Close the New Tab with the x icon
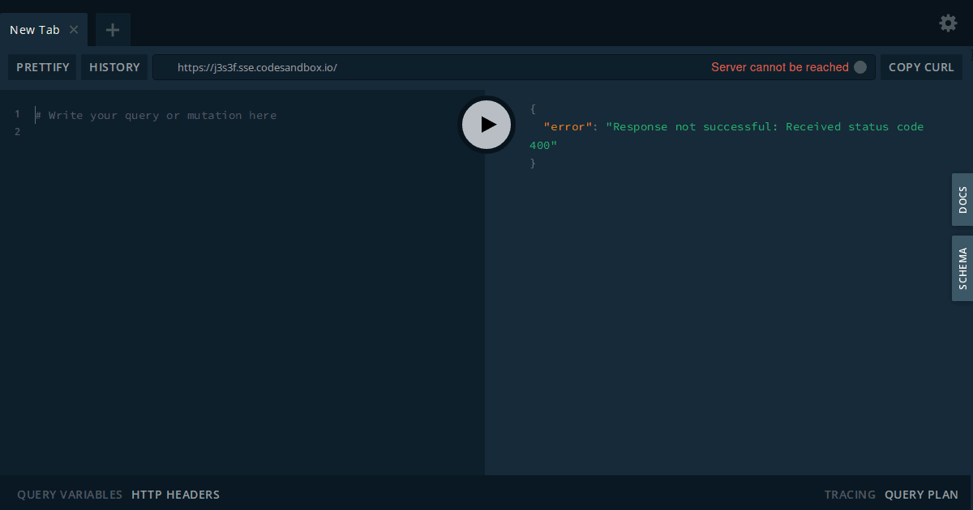 click(x=74, y=29)
